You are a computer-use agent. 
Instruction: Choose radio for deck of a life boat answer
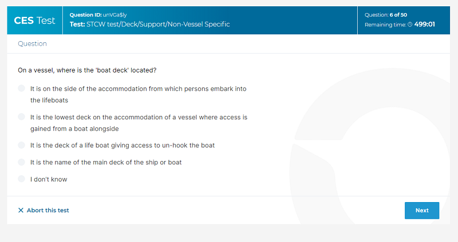pyautogui.click(x=21, y=145)
